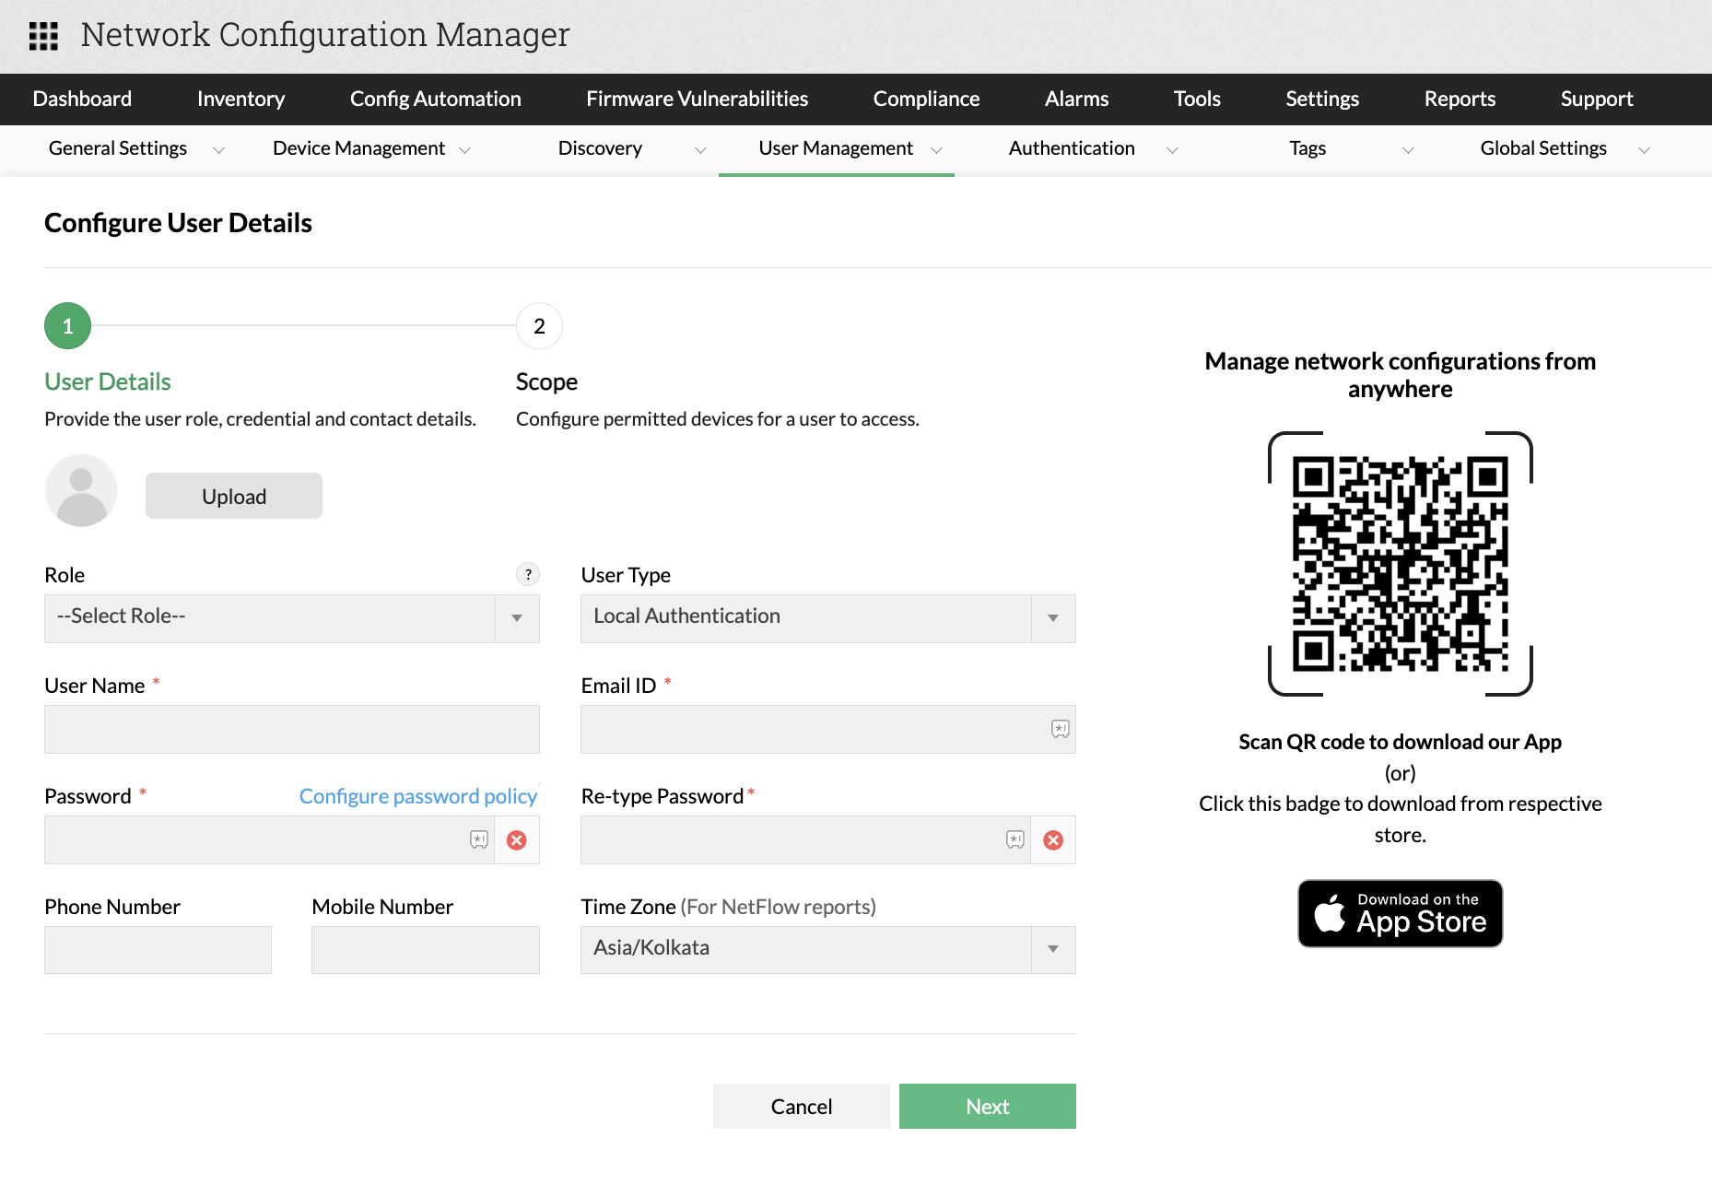Click the Scope step label
The height and width of the screenshot is (1185, 1712).
pyautogui.click(x=546, y=381)
